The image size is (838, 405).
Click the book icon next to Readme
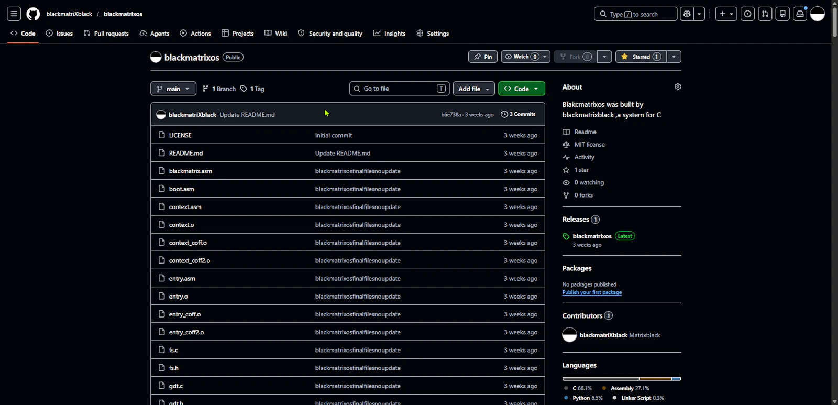point(566,132)
